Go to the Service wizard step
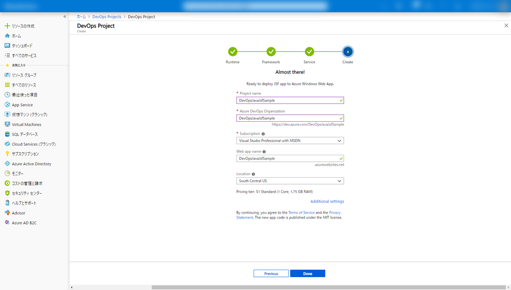Viewport: 511px width, 290px height. tap(309, 51)
